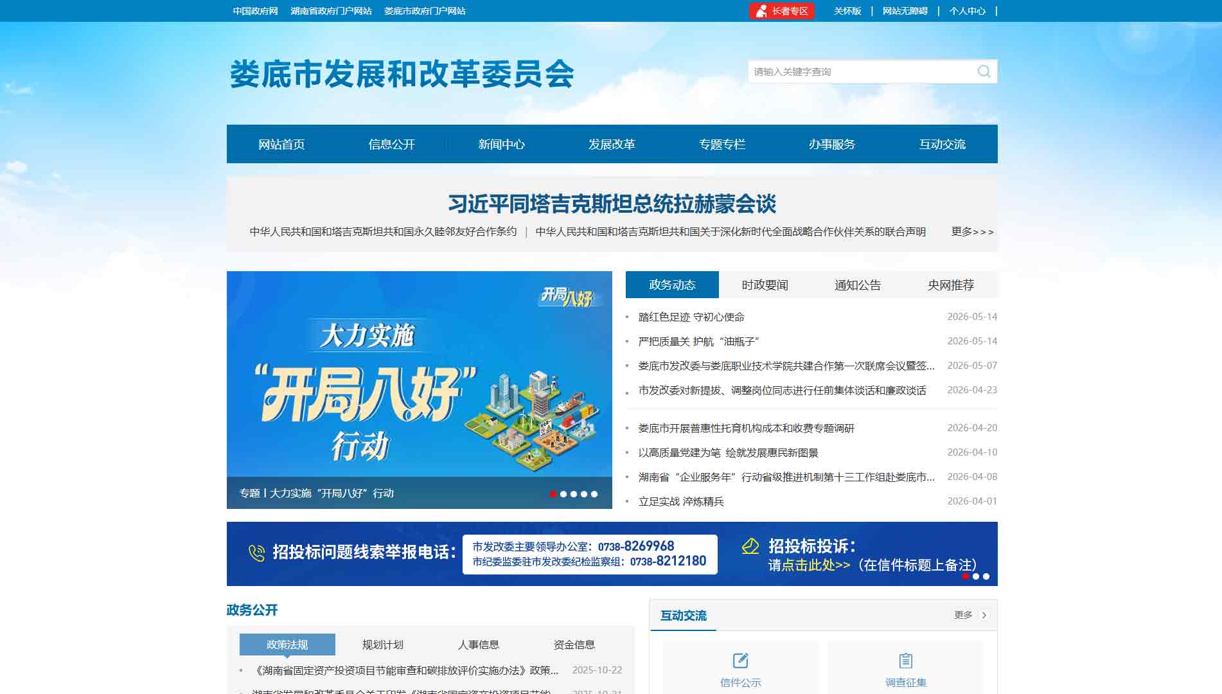Click 更多>>> beside headline news

coord(972,231)
